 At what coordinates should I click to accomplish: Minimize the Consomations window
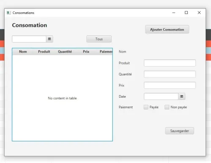click(174, 13)
